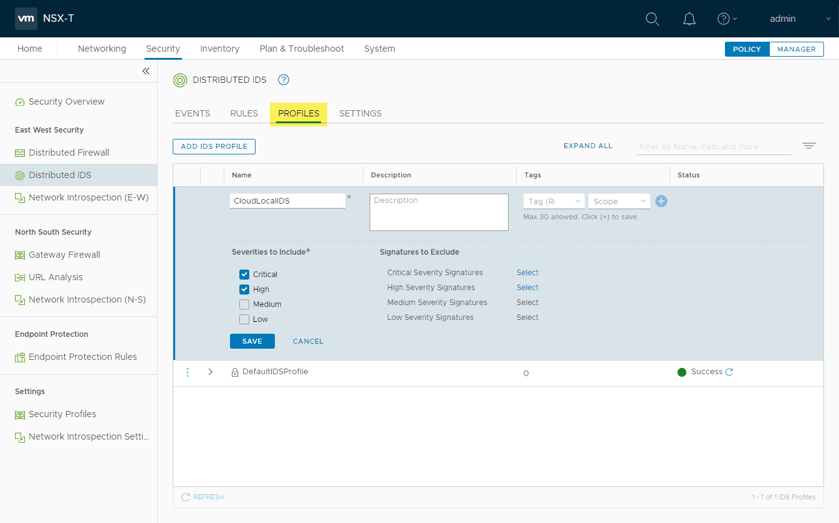The height and width of the screenshot is (523, 839).
Task: Refresh the DefaultIDSProfile status icon
Action: 729,372
